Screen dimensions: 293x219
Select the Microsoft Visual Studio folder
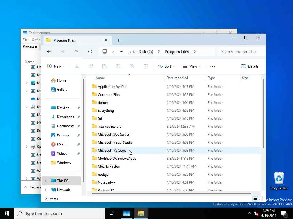click(176, 143)
